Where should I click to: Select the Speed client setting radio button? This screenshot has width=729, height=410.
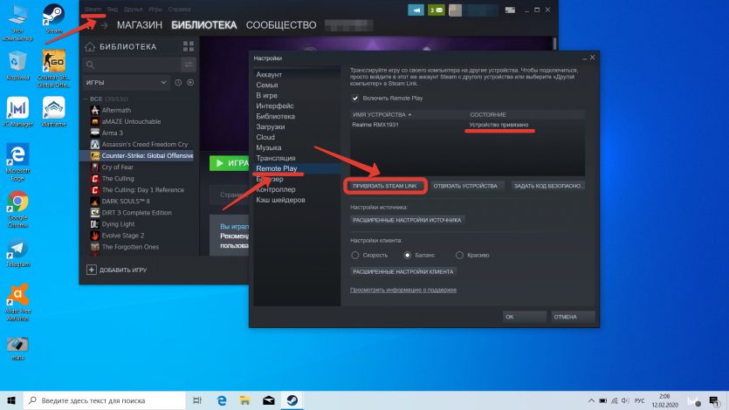click(x=355, y=255)
